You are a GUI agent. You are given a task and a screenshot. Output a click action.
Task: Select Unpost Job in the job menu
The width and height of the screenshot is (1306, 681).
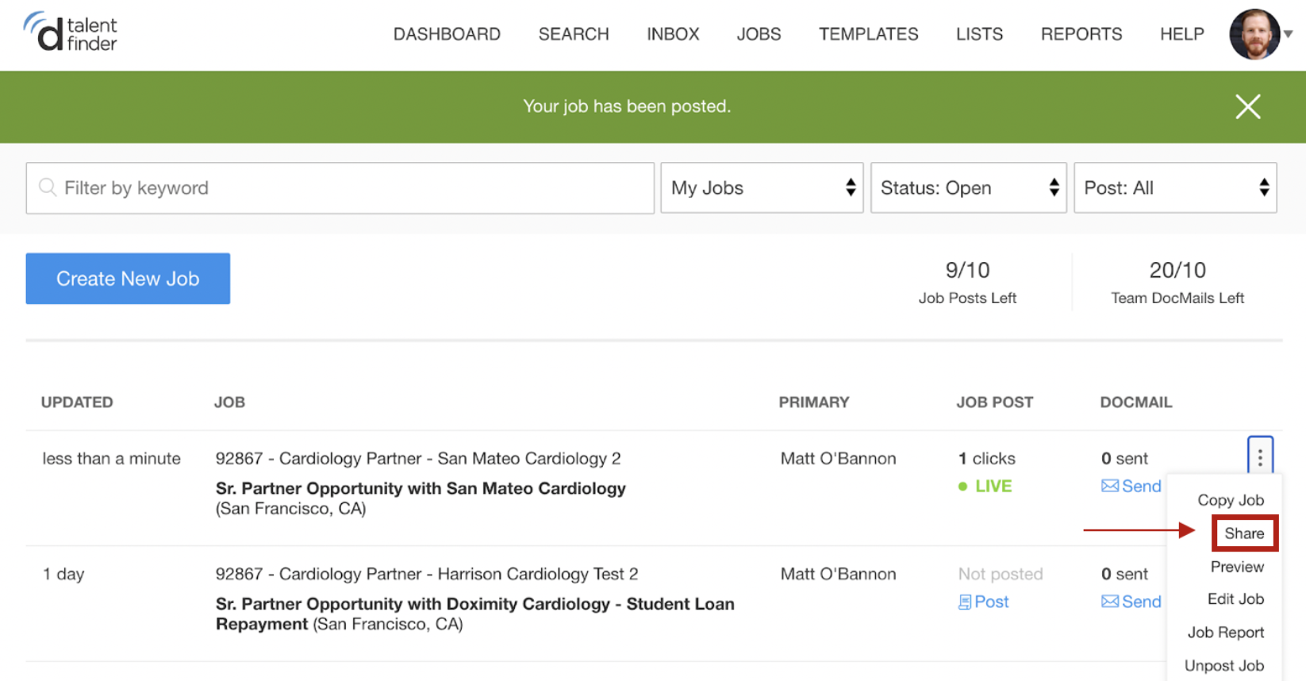click(1223, 666)
